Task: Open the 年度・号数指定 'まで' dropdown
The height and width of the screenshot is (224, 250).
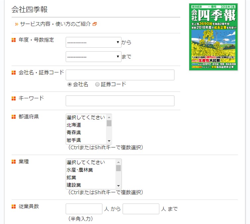Action: [x=93, y=57]
